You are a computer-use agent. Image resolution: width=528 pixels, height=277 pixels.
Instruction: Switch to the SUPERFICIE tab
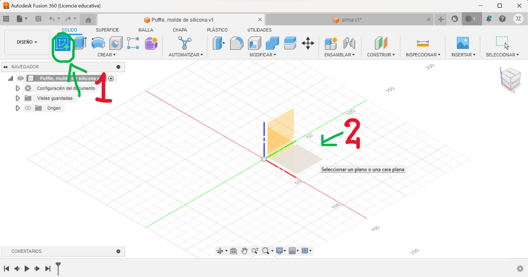(x=107, y=30)
